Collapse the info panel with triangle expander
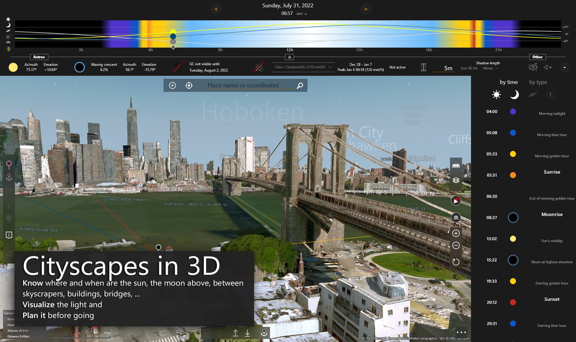576x342 pixels. [289, 57]
